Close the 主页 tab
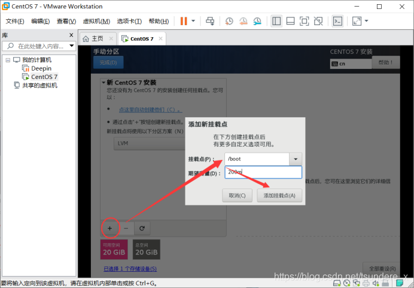The height and width of the screenshot is (288, 414). click(111, 38)
